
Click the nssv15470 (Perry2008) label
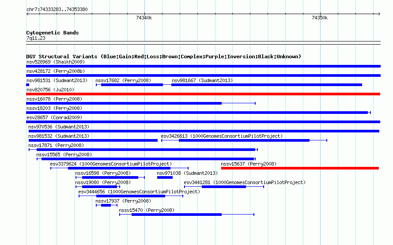tap(147, 210)
